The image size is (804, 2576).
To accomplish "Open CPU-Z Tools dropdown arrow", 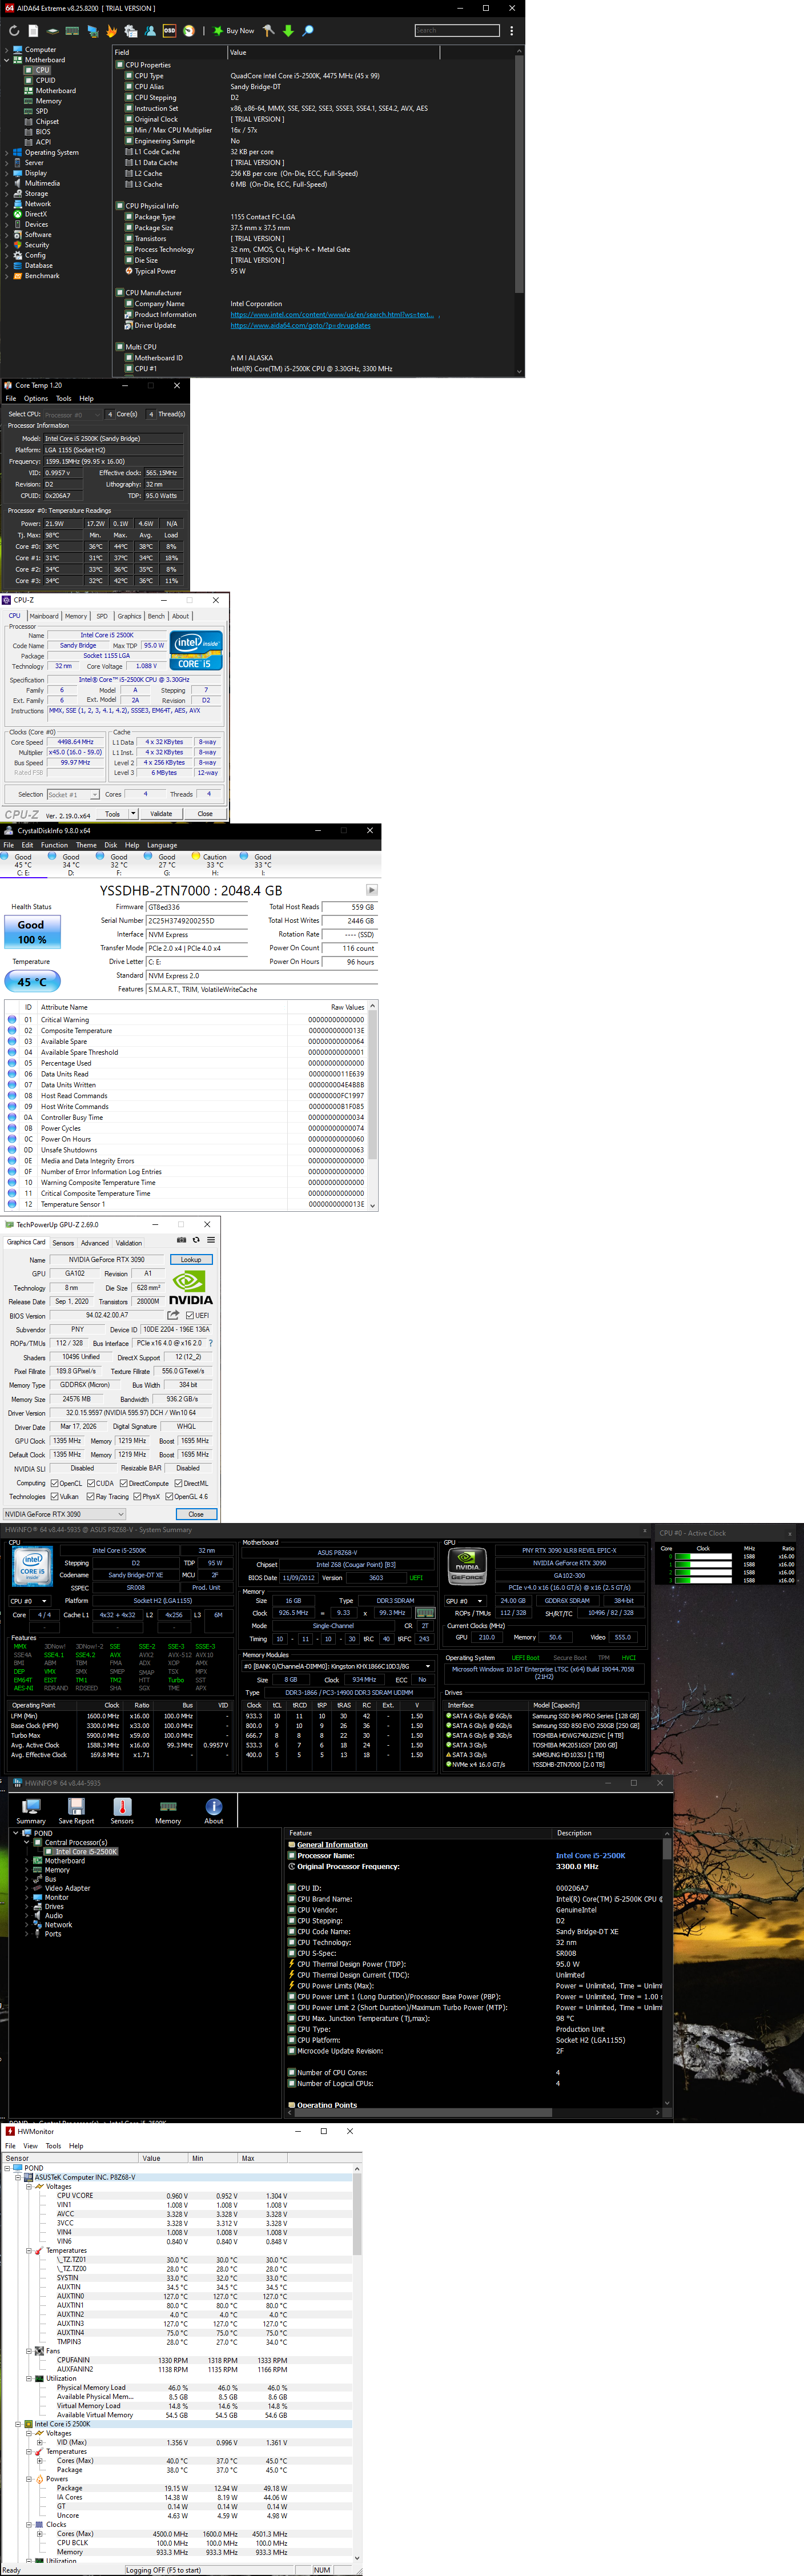I will 133,814.
